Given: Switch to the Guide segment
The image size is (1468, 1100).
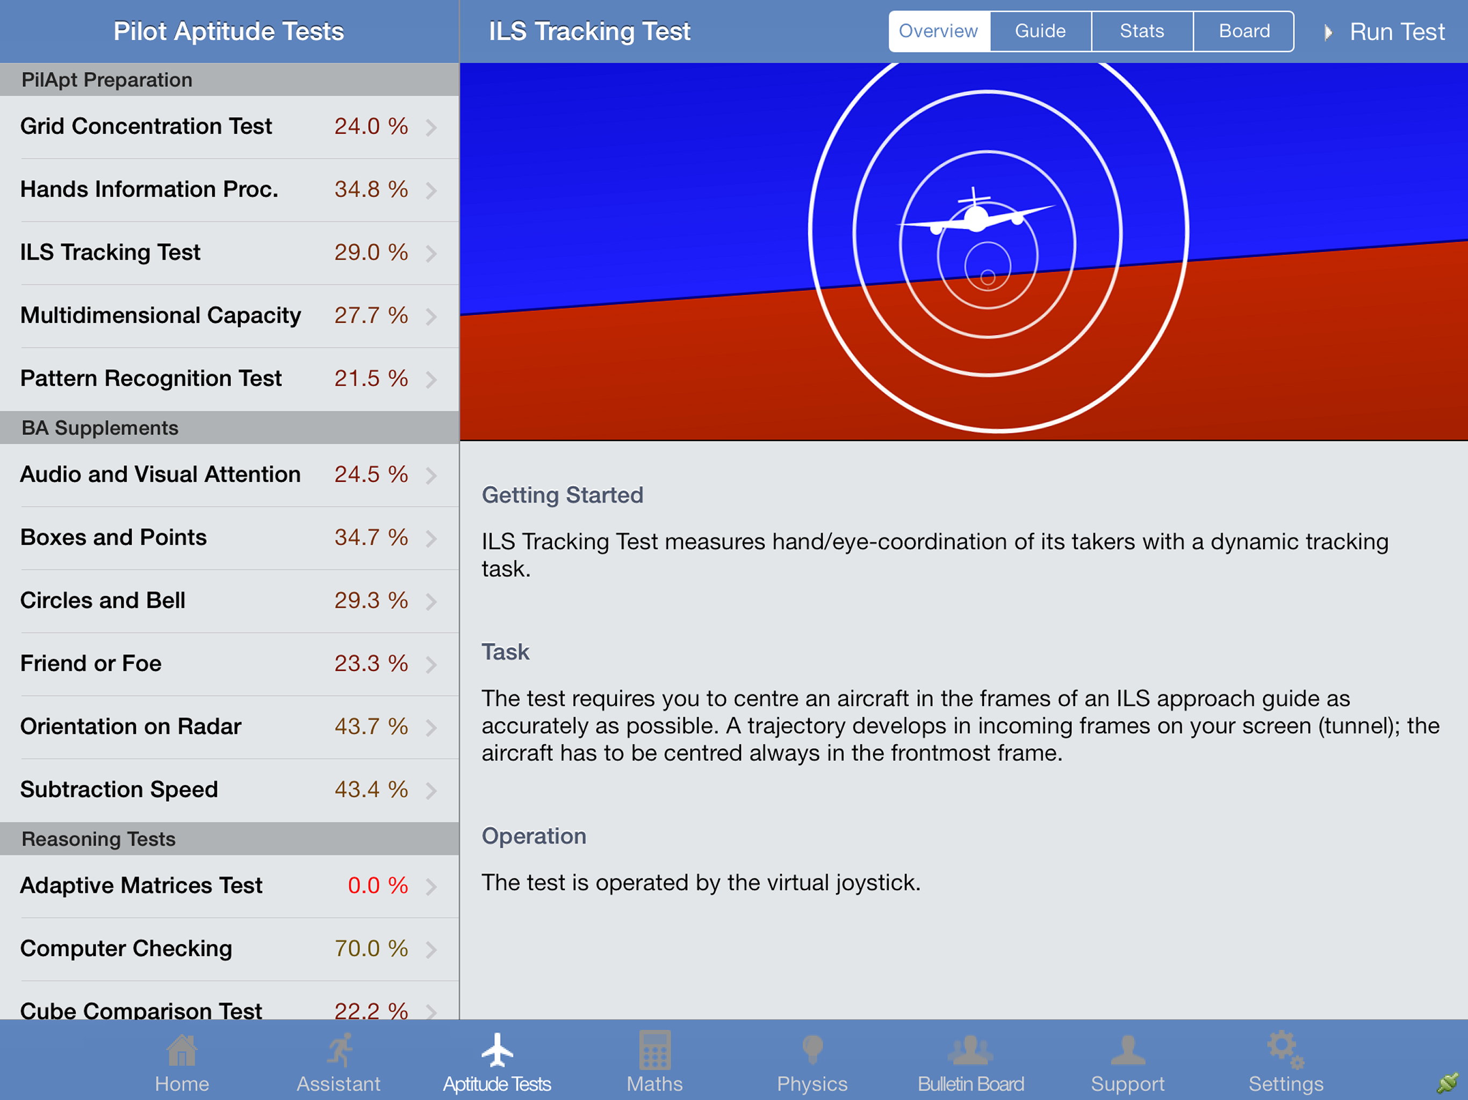Looking at the screenshot, I should click(x=1040, y=31).
